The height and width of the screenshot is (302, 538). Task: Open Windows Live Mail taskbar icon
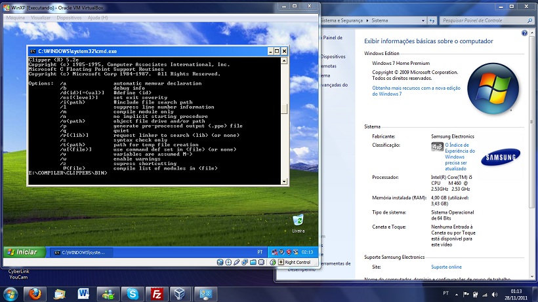click(x=59, y=293)
